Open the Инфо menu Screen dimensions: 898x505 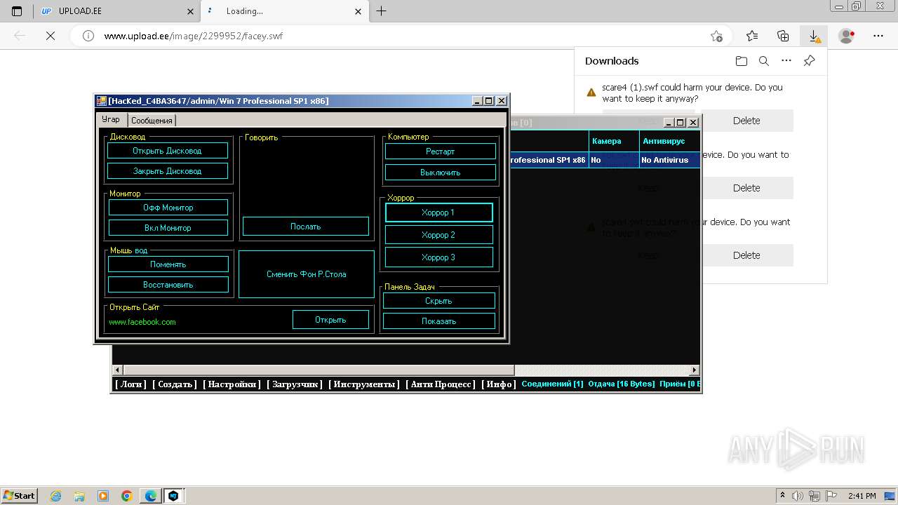pos(500,384)
